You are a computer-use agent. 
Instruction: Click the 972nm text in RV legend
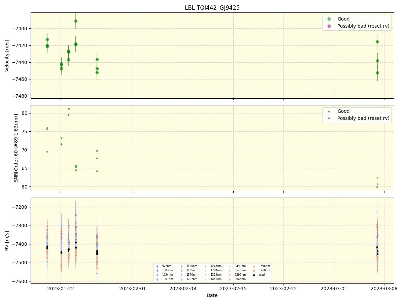click(x=167, y=266)
